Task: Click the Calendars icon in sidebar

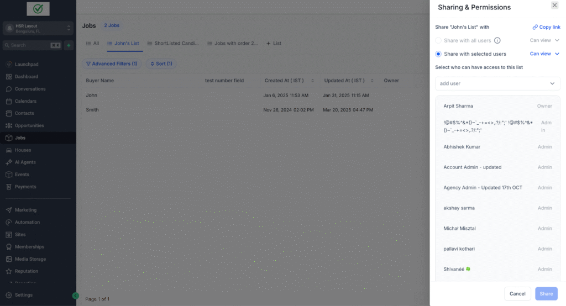Action: click(9, 101)
